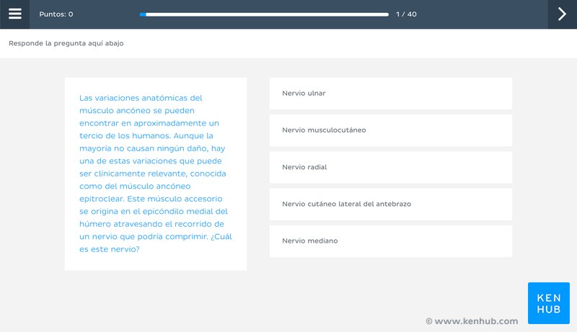Choose Nervio mediano as answer
Screen dimensions: 577x332
point(390,241)
